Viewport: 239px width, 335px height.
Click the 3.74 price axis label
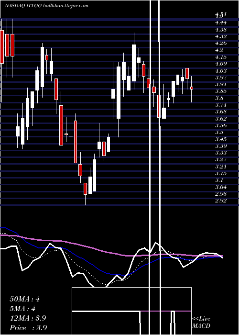pyautogui.click(x=221, y=105)
